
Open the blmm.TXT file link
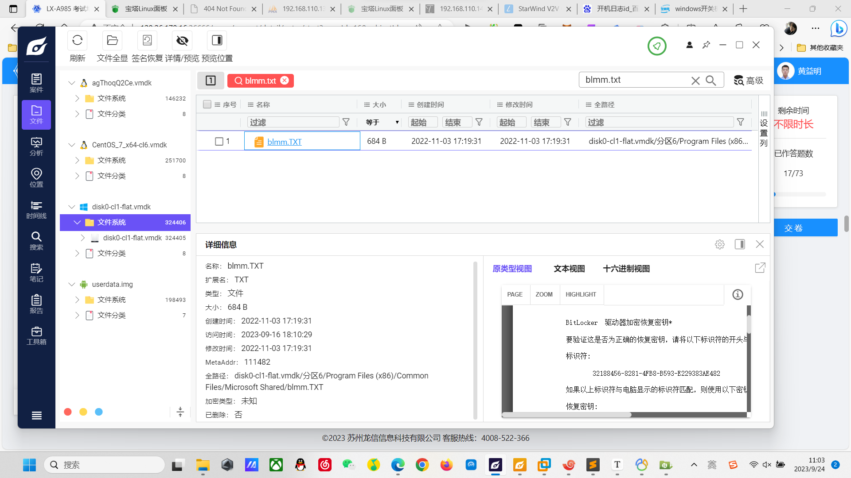click(284, 142)
